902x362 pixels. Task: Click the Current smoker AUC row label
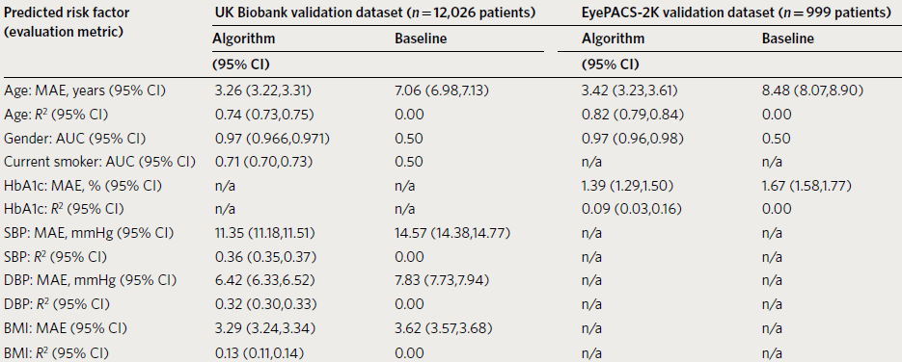tap(99, 162)
